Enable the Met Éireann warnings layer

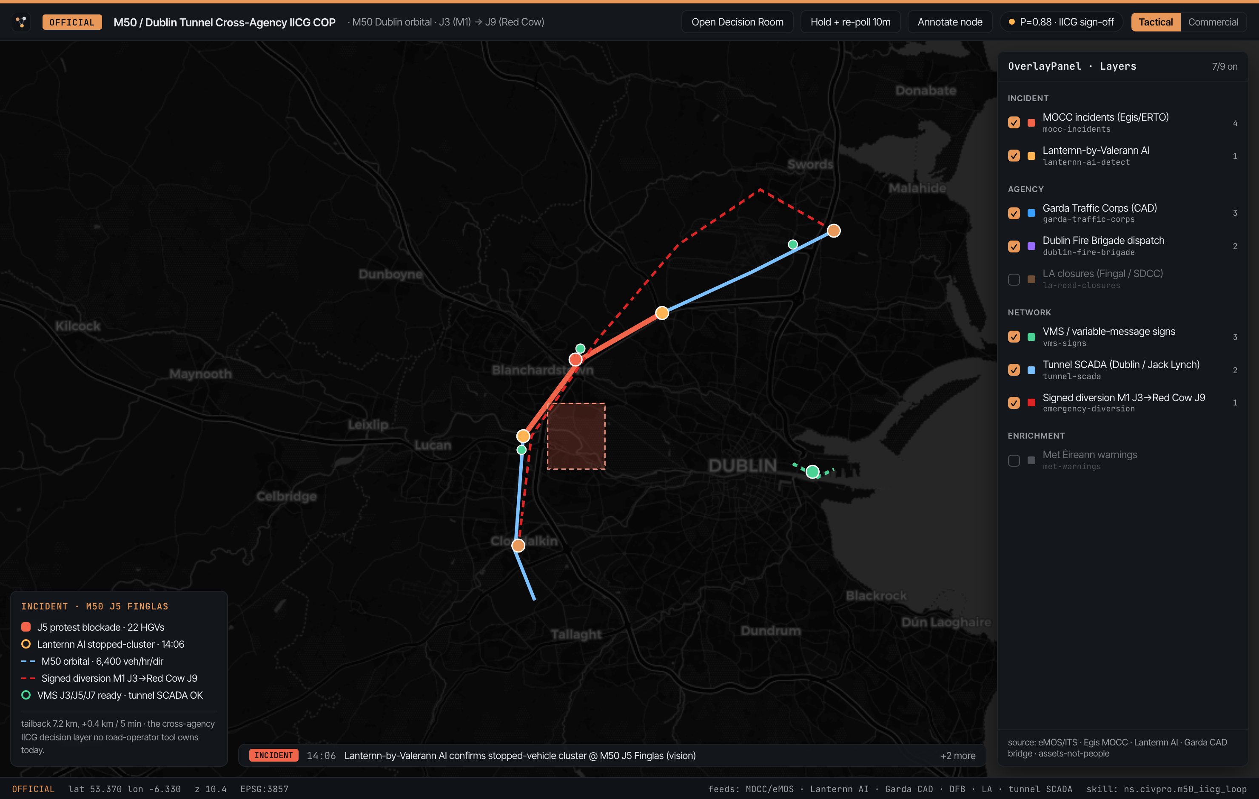pos(1014,460)
